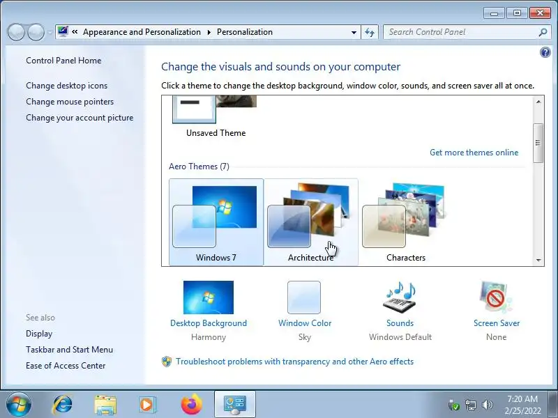
Task: Click the theme list scroll up arrow
Action: [538, 102]
